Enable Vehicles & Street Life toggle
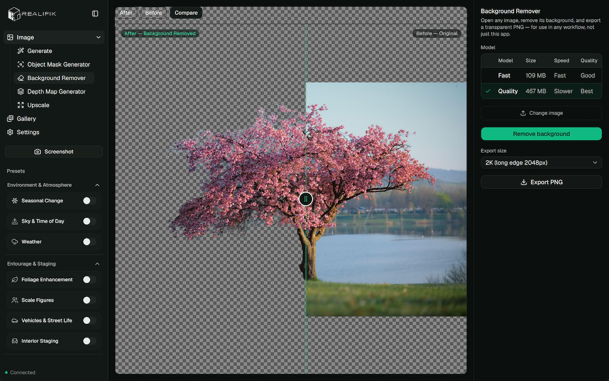This screenshot has height=381, width=609. (x=89, y=321)
